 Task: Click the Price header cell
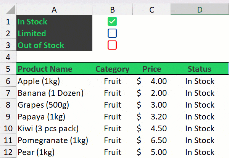click(x=152, y=69)
